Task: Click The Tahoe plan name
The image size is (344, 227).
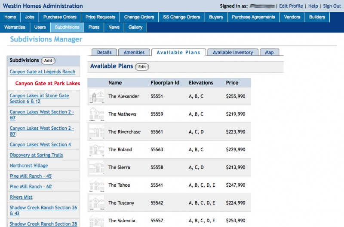Action: (119, 185)
